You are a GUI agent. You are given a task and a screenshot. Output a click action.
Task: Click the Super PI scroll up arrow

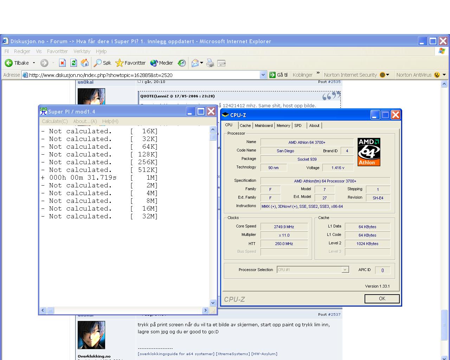pos(213,129)
